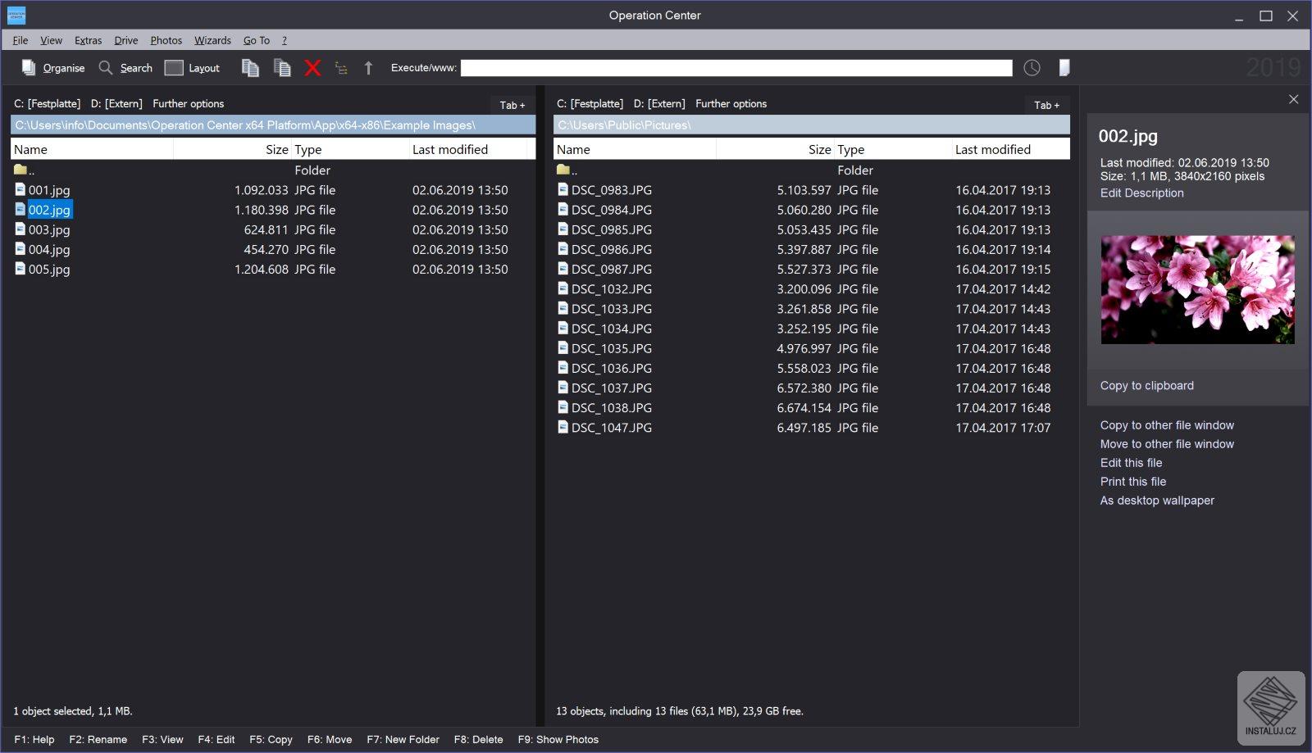Open parent folder in left pane
Viewport: 1312px width, 753px height.
(25, 170)
